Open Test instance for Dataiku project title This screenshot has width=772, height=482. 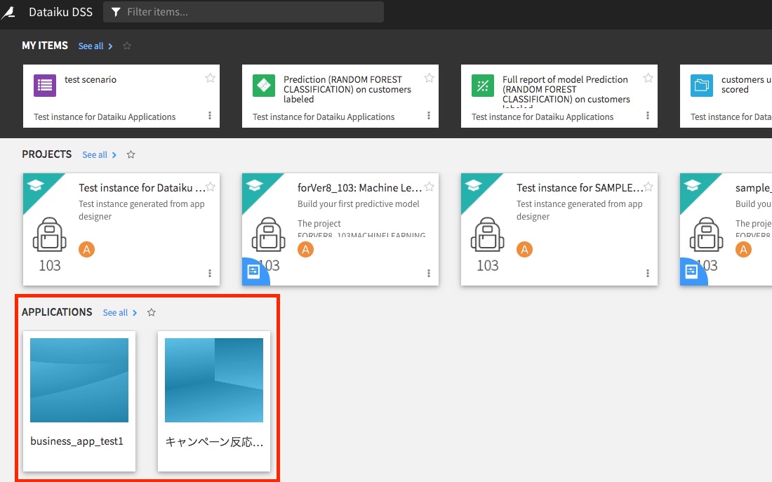(142, 187)
